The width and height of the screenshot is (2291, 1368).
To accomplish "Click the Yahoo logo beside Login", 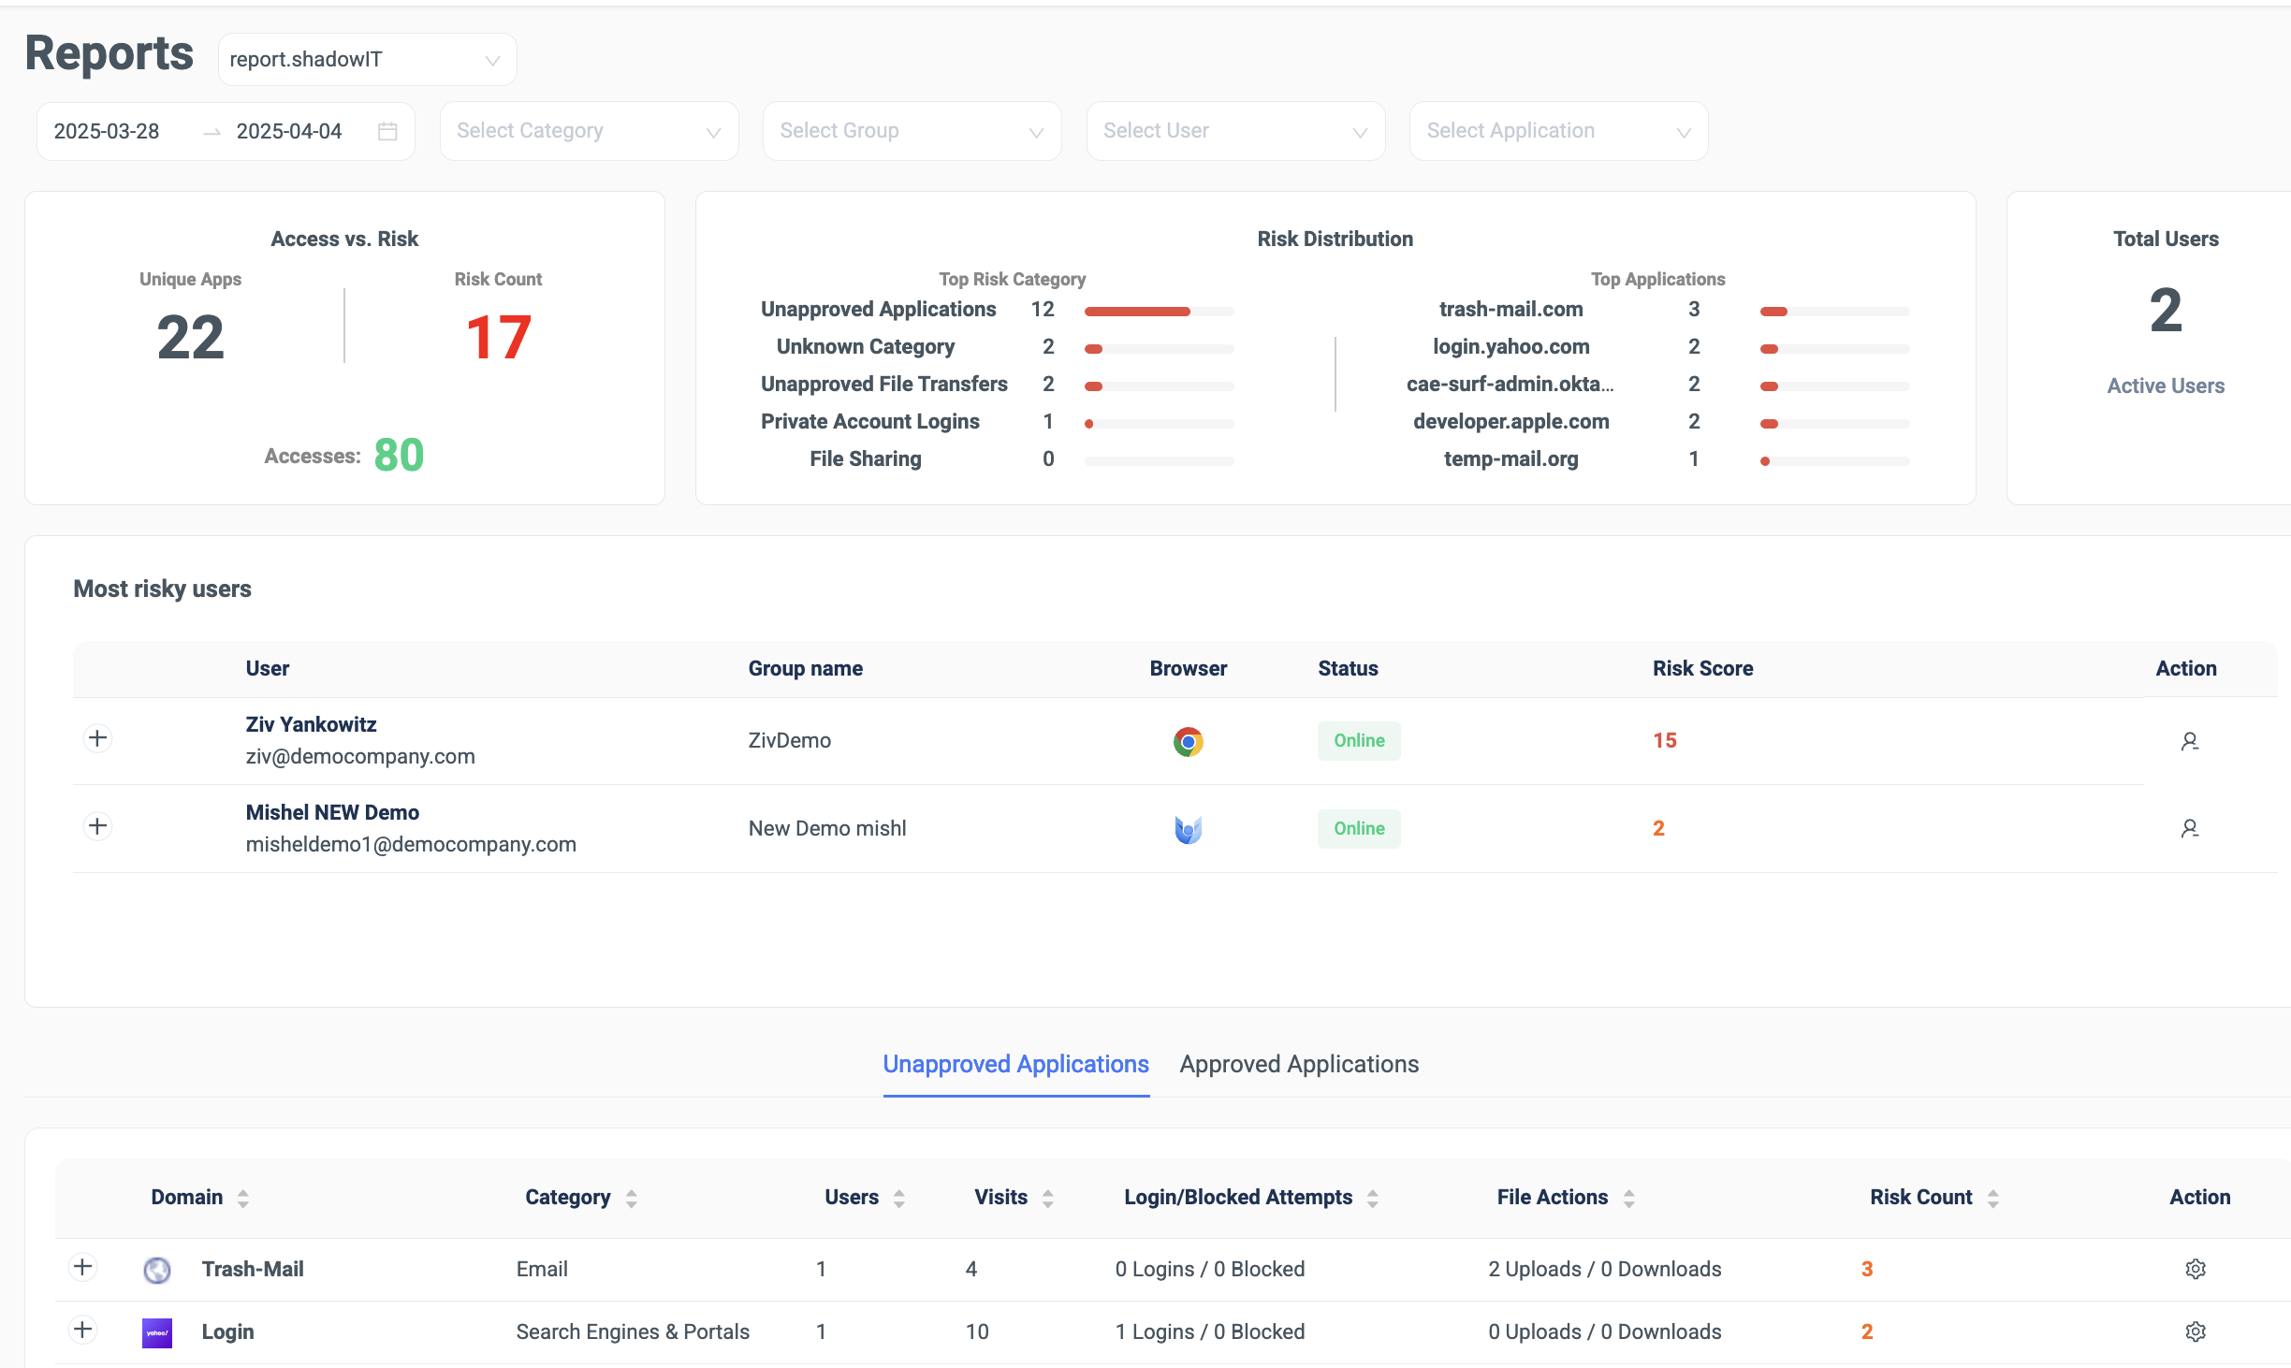I will pos(157,1332).
